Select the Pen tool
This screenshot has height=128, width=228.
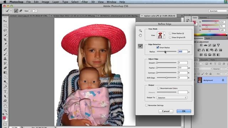(5, 87)
